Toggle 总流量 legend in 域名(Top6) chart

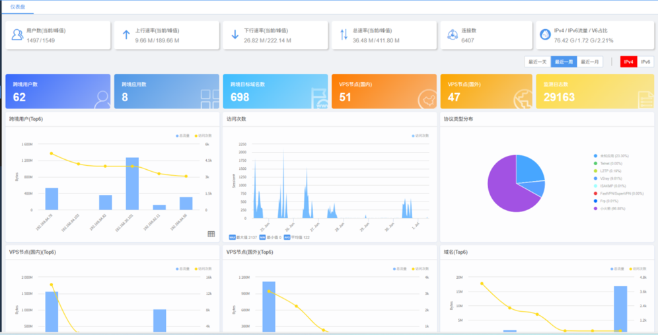(x=617, y=269)
